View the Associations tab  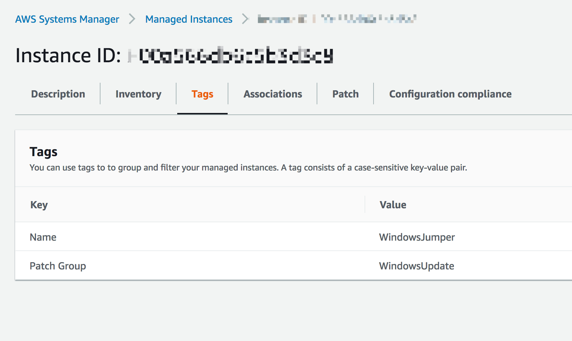[273, 94]
